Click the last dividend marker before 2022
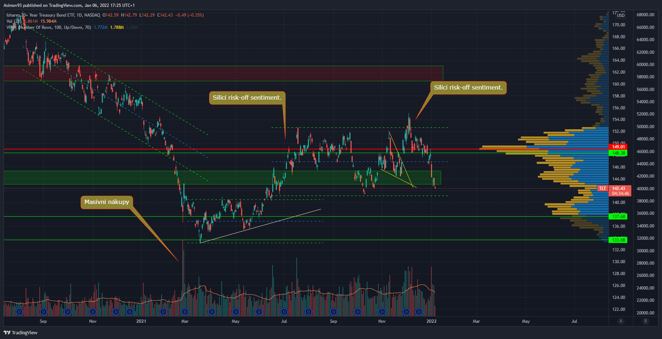This screenshot has height=339, width=662. point(419,312)
